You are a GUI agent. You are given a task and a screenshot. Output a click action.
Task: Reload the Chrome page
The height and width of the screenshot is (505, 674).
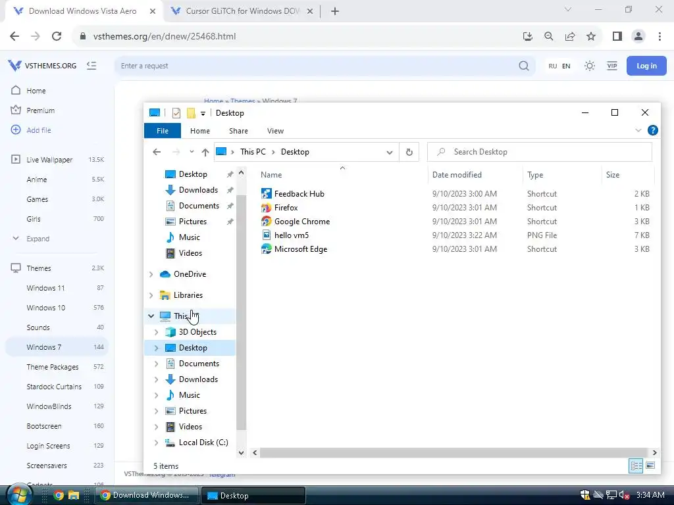pyautogui.click(x=57, y=37)
